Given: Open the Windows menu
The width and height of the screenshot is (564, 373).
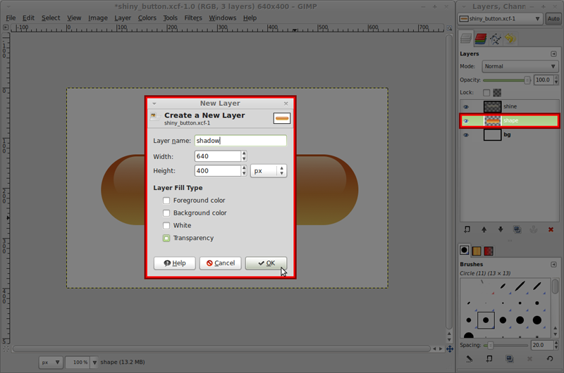Looking at the screenshot, I should [x=223, y=18].
